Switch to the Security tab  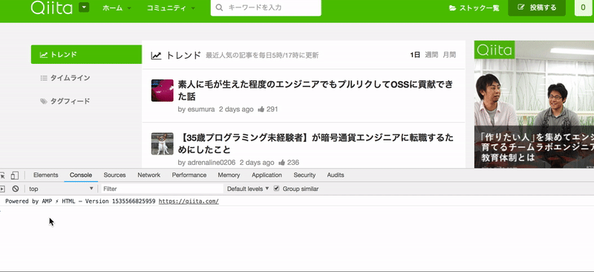pos(304,175)
